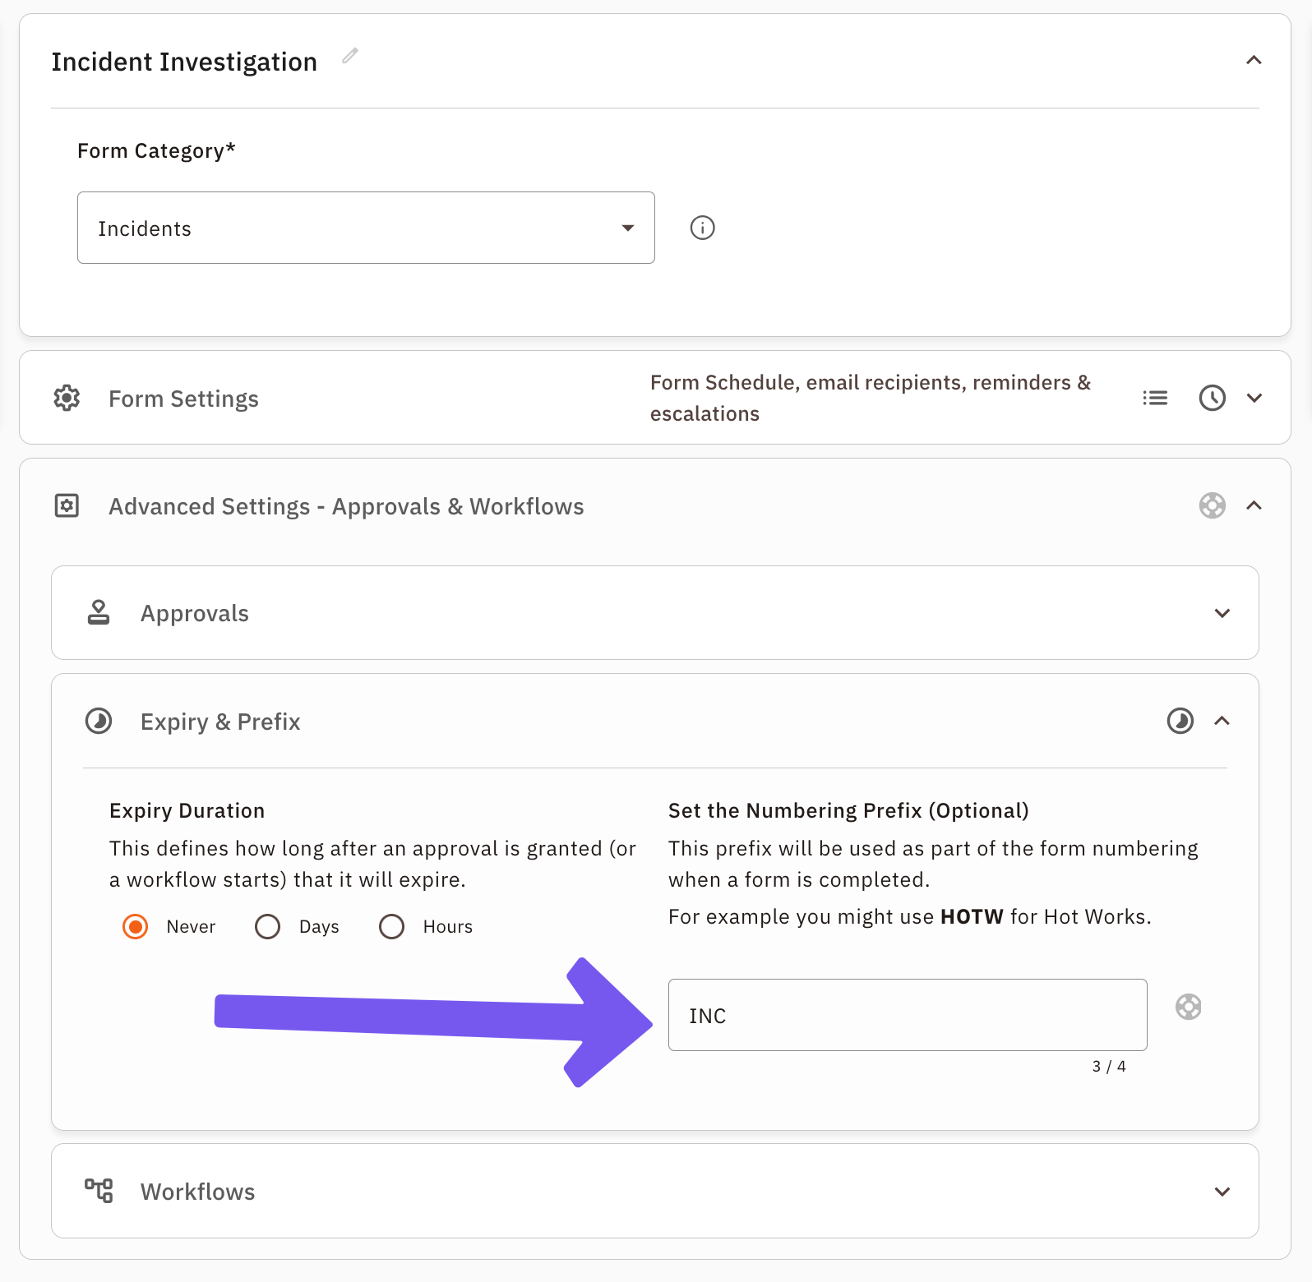The image size is (1312, 1282).
Task: Click Set the Numbering Prefix (Optional) label
Action: click(848, 810)
